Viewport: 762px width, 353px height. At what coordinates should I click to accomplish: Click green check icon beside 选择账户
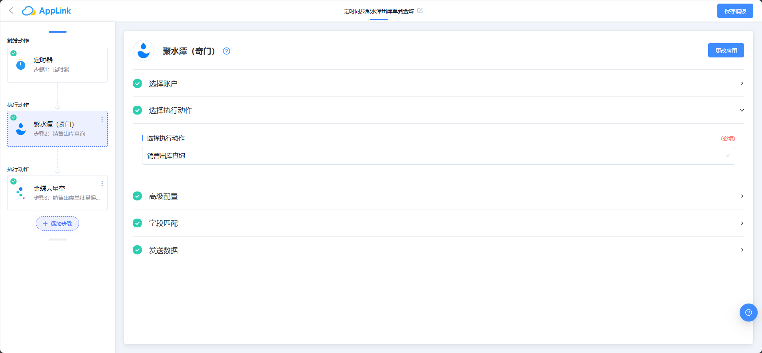coord(137,83)
